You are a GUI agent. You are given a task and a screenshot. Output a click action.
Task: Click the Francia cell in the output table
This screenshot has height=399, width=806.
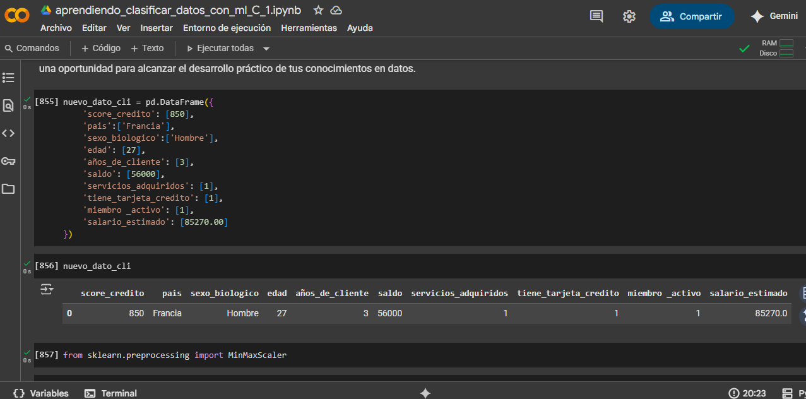coord(167,313)
